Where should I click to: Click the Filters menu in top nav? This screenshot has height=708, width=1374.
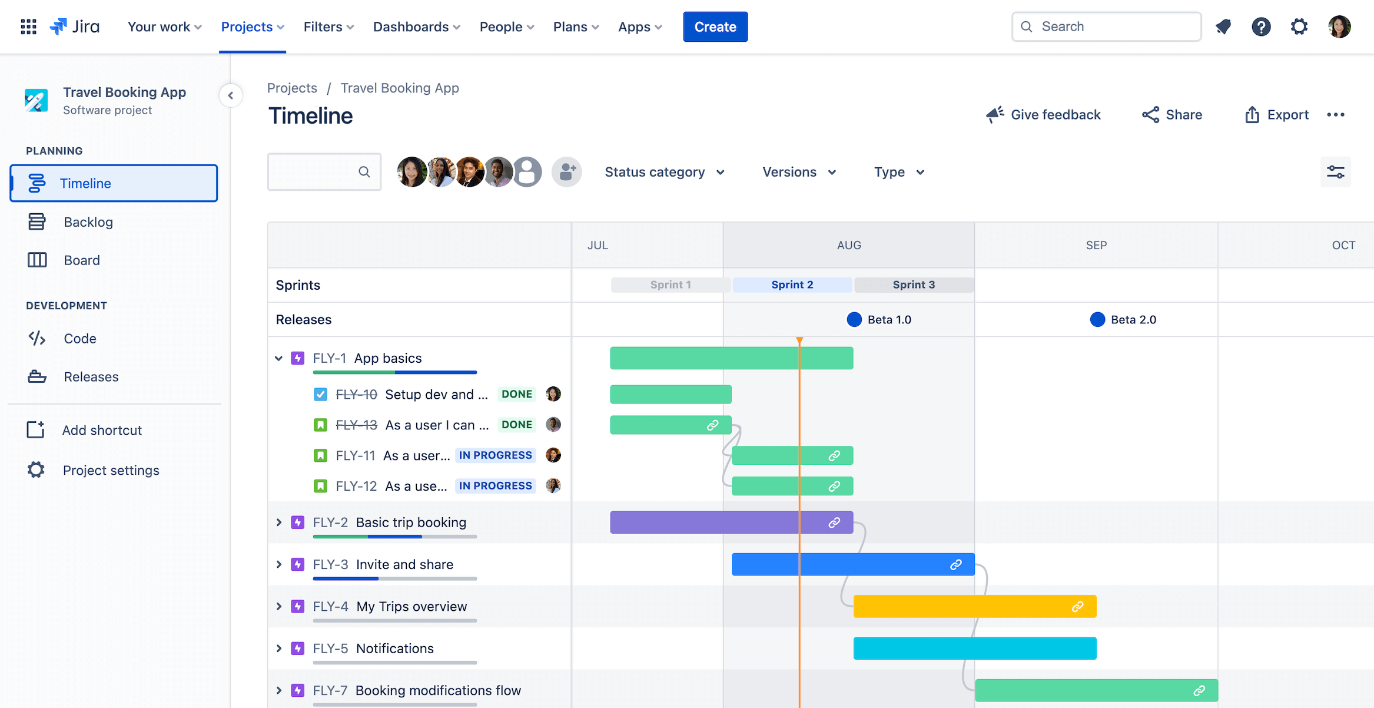point(327,26)
